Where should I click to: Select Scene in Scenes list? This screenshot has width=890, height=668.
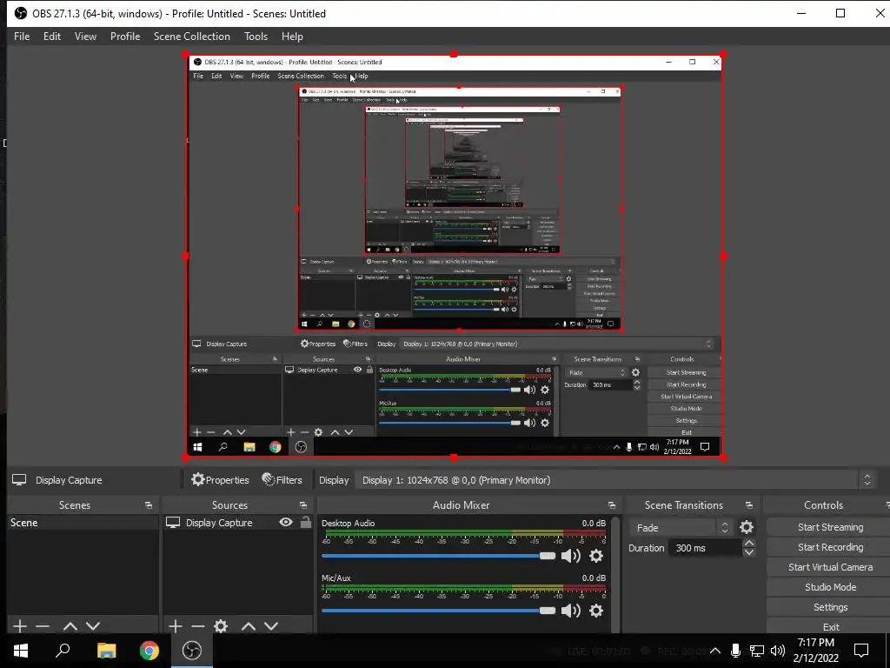click(83, 523)
